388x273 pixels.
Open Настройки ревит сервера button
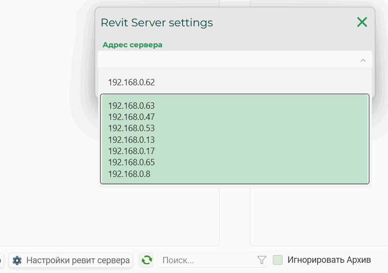tap(71, 260)
